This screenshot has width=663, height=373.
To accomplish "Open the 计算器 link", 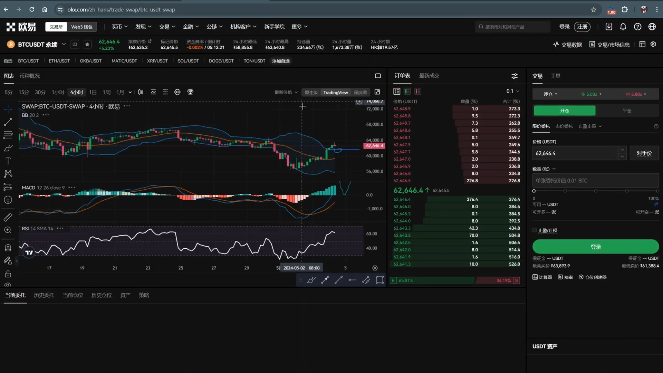I will (x=542, y=277).
